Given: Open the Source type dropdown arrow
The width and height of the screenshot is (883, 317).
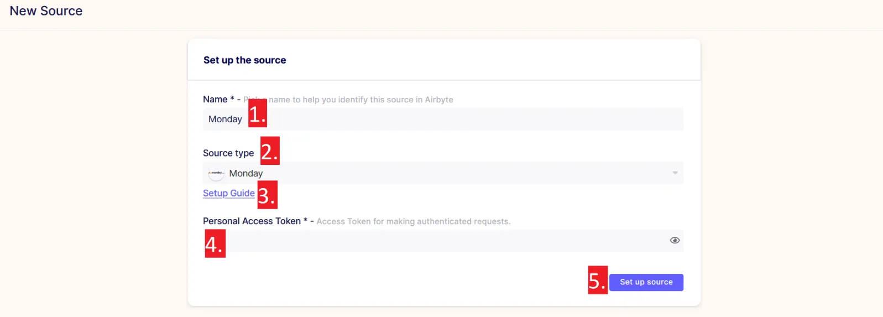Looking at the screenshot, I should point(675,173).
